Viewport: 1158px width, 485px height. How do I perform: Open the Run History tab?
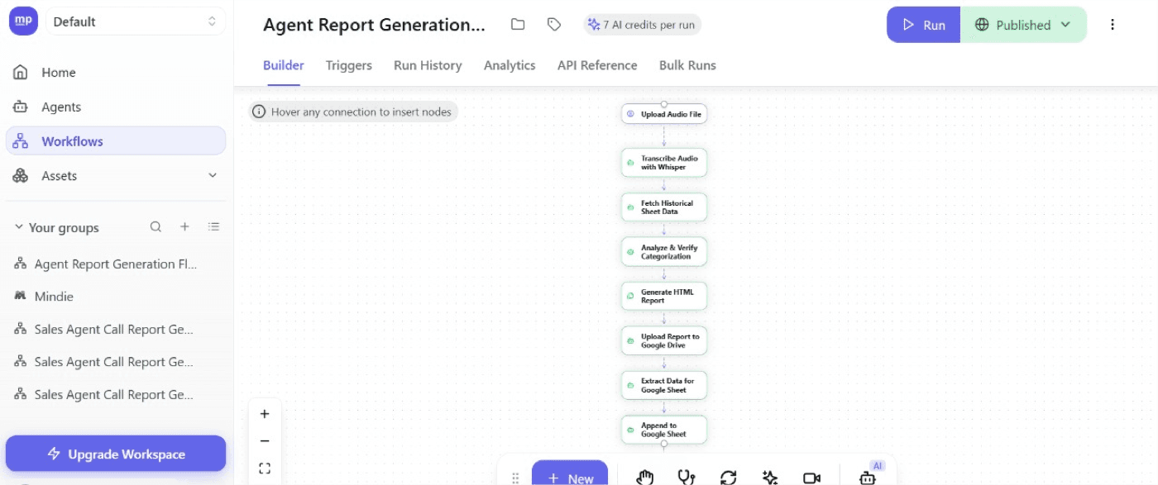(428, 65)
